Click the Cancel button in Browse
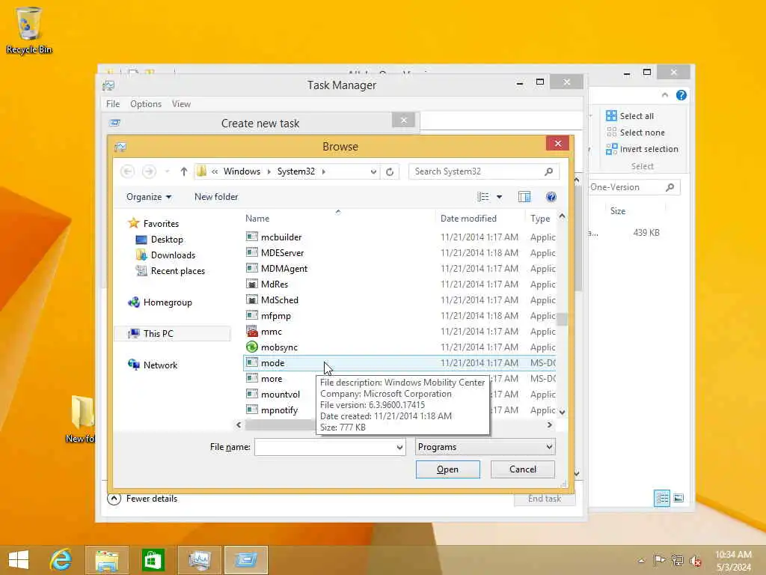The width and height of the screenshot is (766, 575). [x=523, y=469]
